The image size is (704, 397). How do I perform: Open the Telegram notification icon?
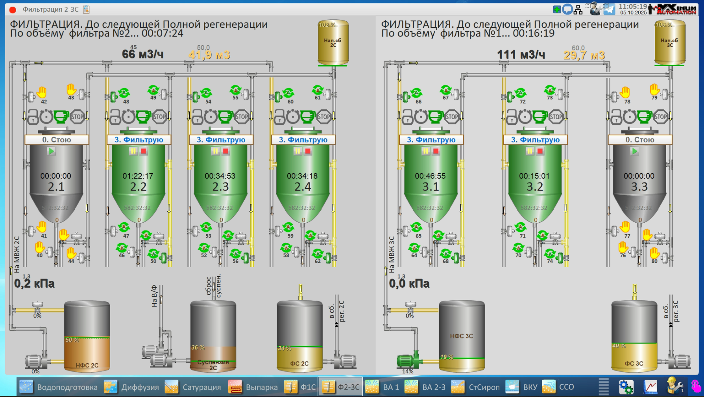point(609,9)
